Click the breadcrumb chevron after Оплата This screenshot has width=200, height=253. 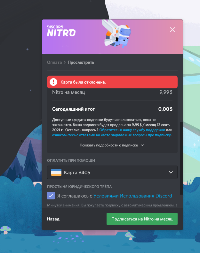pos(65,62)
